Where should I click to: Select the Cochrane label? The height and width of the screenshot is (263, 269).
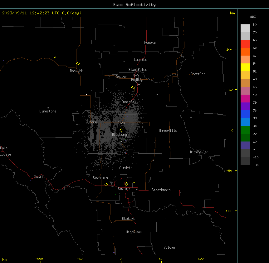[x=100, y=177]
